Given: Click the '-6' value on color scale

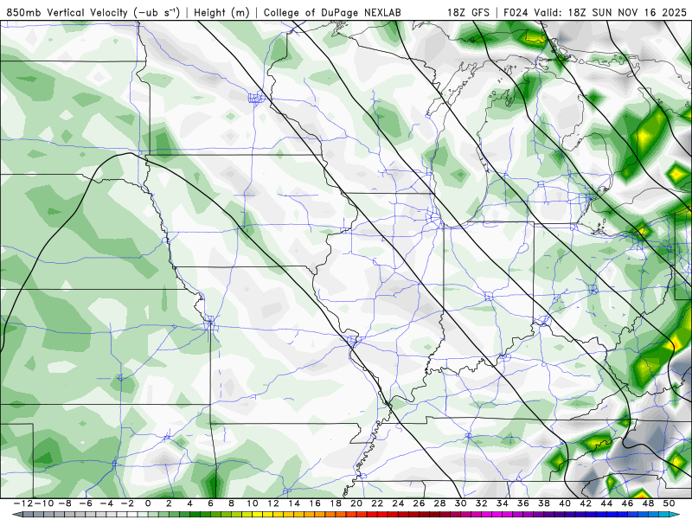Looking at the screenshot, I should [86, 503].
